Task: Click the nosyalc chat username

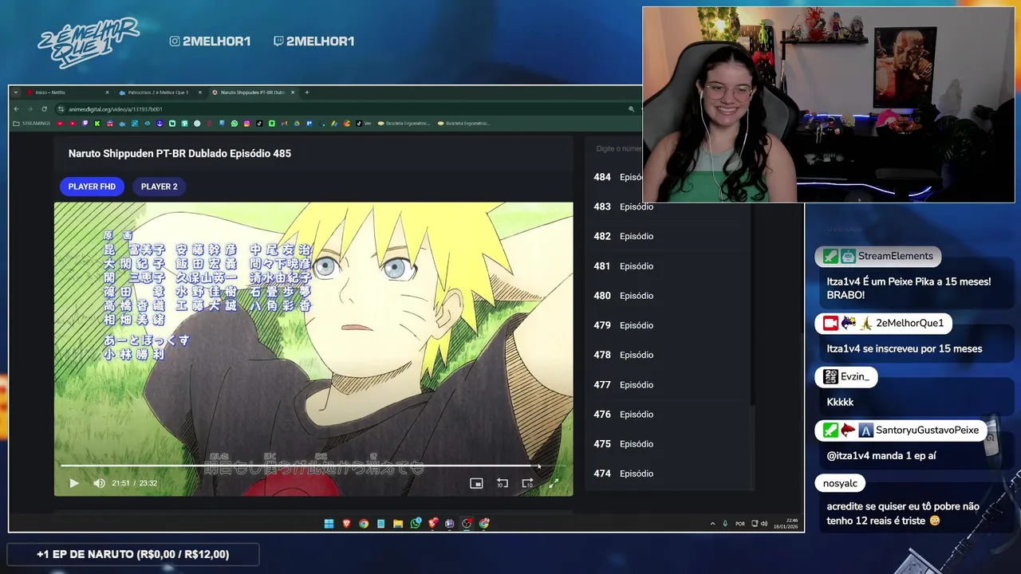Action: coord(840,483)
